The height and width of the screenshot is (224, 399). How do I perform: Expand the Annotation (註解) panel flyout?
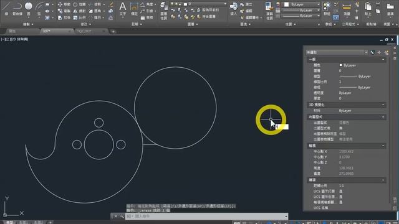click(x=137, y=24)
